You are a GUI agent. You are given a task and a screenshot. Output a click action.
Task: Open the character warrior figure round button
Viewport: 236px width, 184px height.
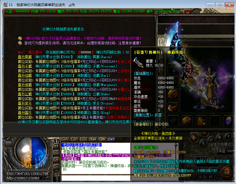click(194, 138)
